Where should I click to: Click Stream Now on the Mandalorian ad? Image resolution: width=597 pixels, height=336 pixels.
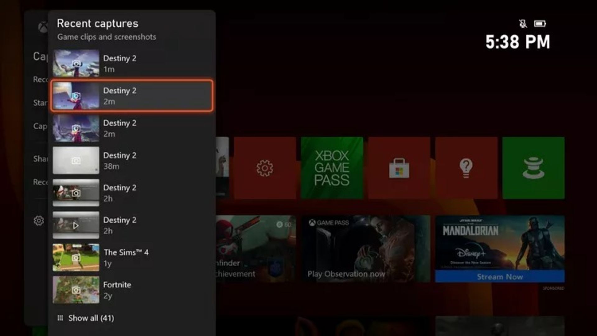pos(500,277)
